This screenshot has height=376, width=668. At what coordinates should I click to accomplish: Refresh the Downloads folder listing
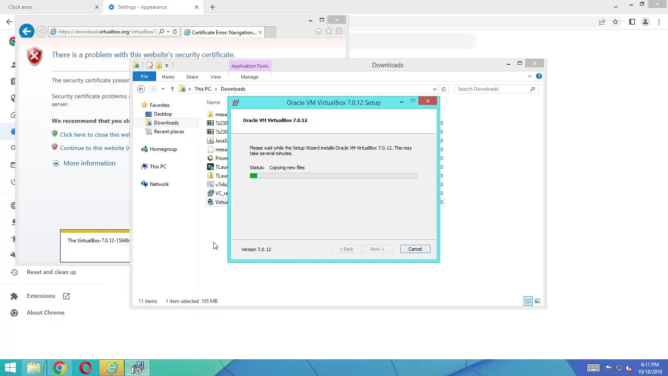click(x=444, y=89)
